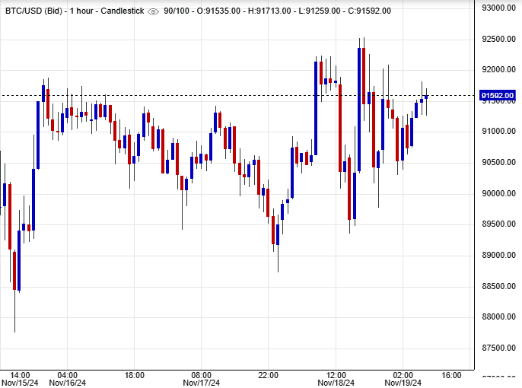Toggle the eye visibility icon in chart header
This screenshot has width=522, height=388.
tap(153, 11)
